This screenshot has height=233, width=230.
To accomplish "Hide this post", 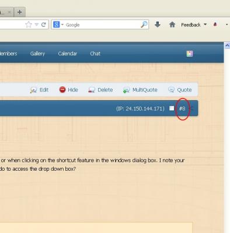I will 68,90.
